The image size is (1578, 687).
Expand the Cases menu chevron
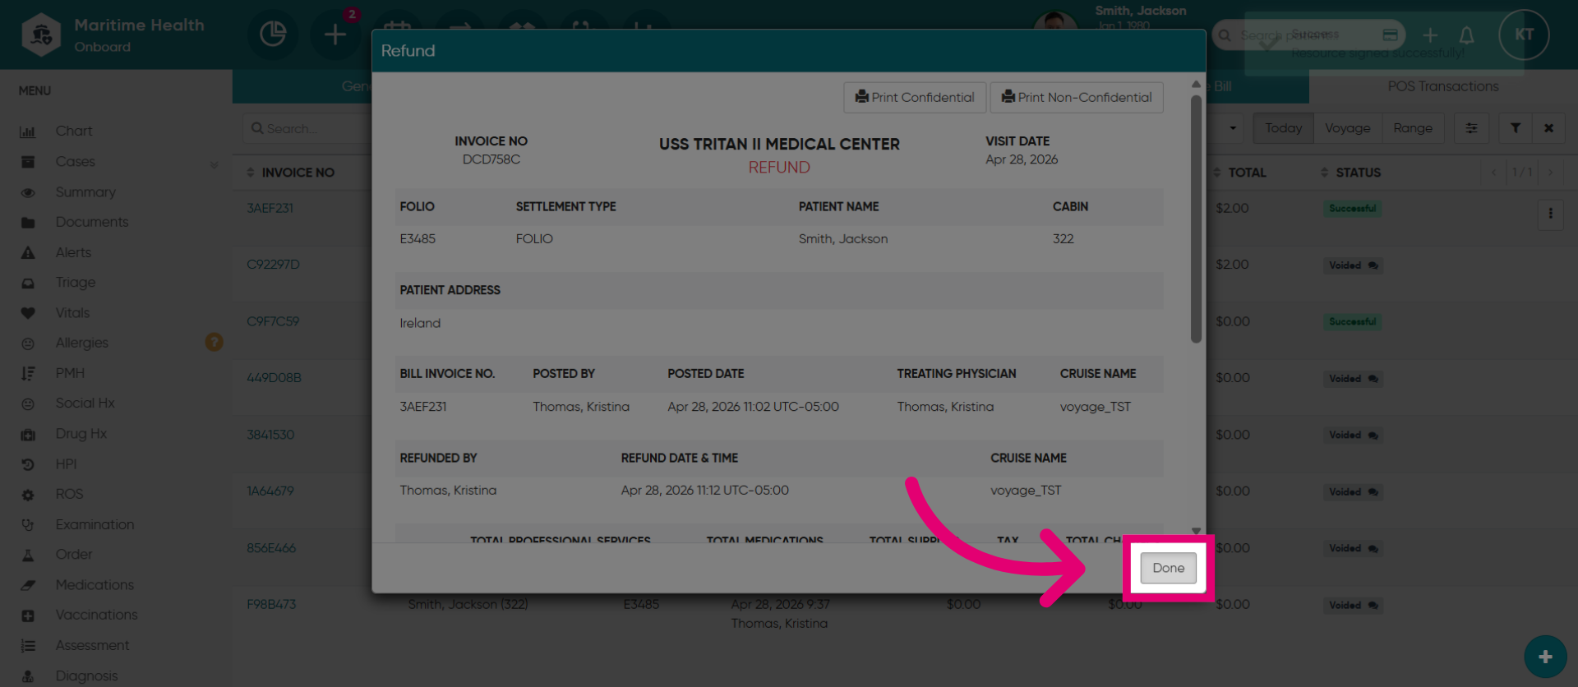click(x=214, y=164)
